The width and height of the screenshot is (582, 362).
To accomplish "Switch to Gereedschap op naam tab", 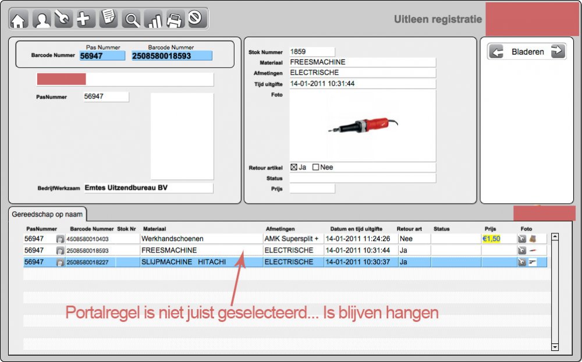I will tap(47, 214).
